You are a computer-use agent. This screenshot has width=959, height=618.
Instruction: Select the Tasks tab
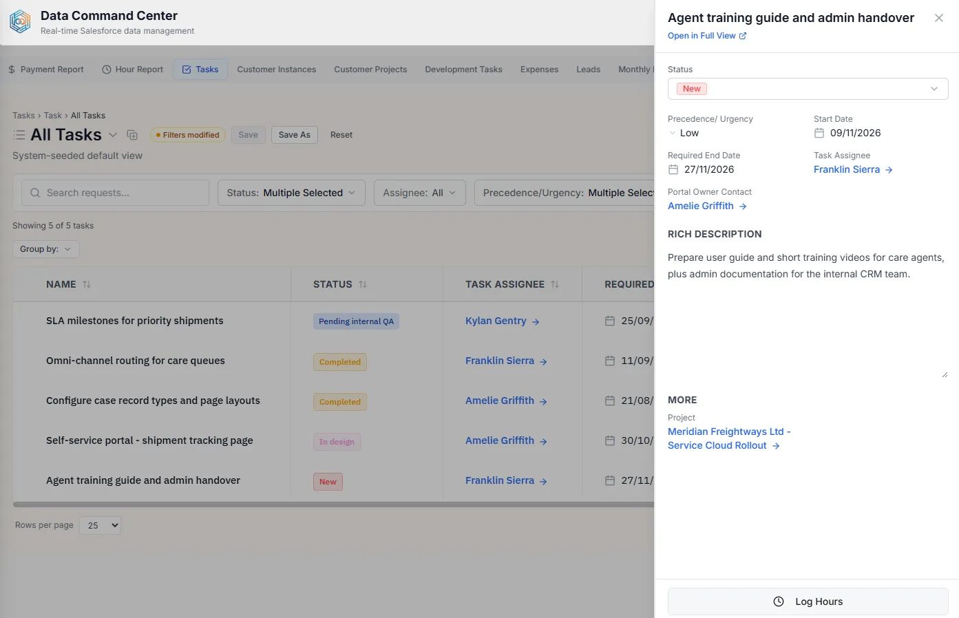[200, 70]
